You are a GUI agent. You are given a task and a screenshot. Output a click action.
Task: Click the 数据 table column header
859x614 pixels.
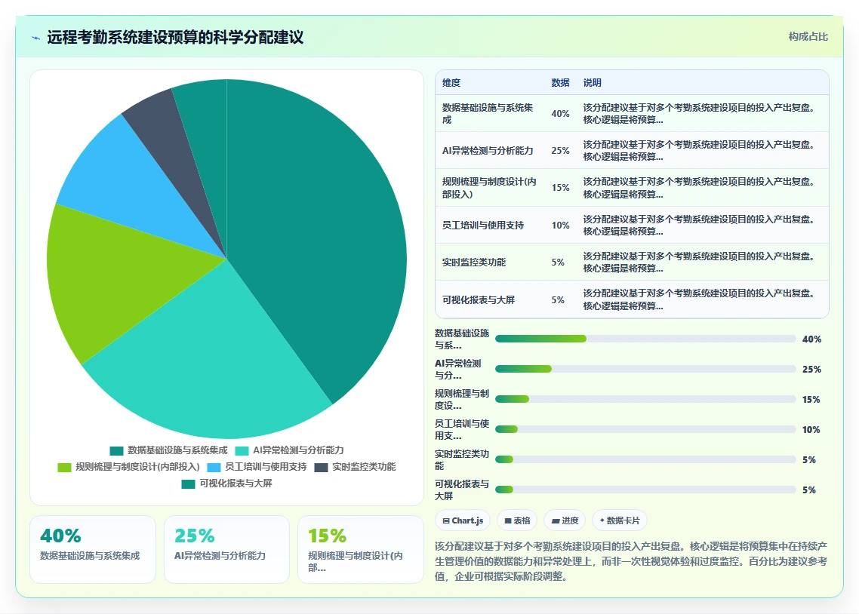point(560,83)
